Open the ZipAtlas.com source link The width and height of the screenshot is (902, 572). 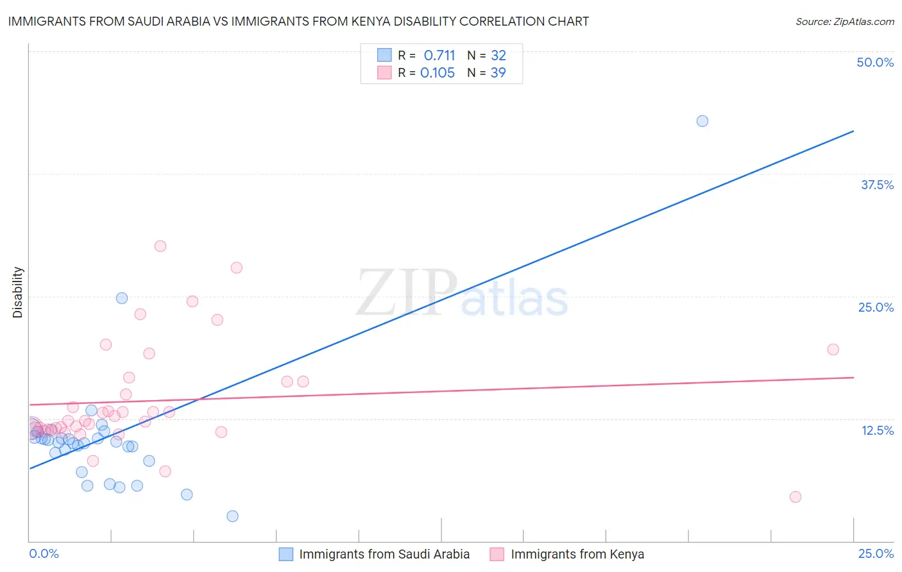click(845, 21)
